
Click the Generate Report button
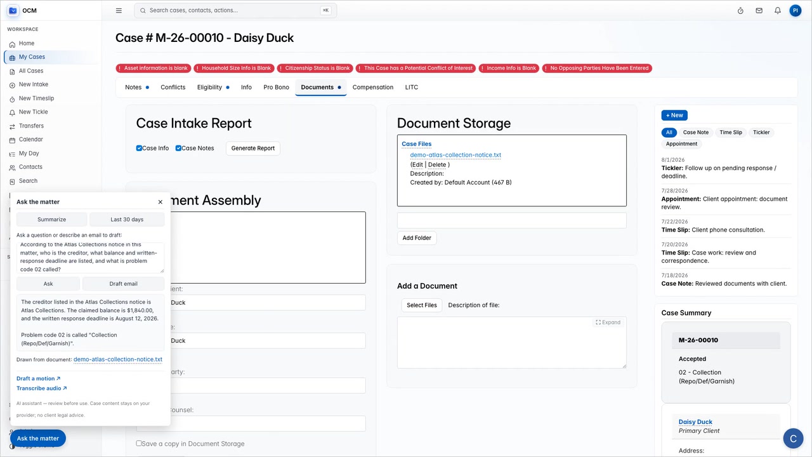[253, 149]
